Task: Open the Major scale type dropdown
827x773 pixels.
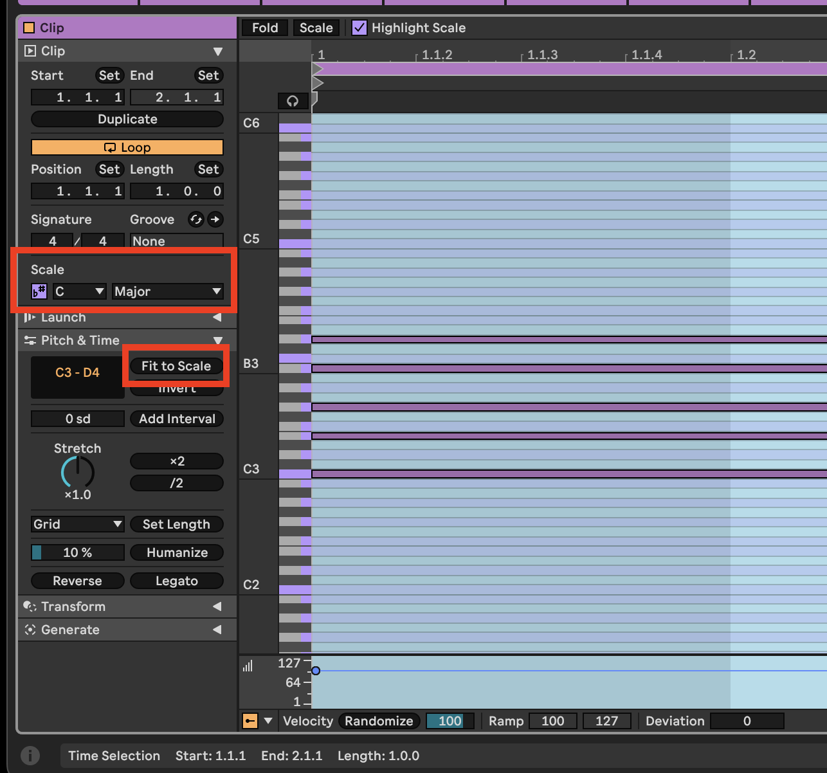Action: click(x=167, y=291)
